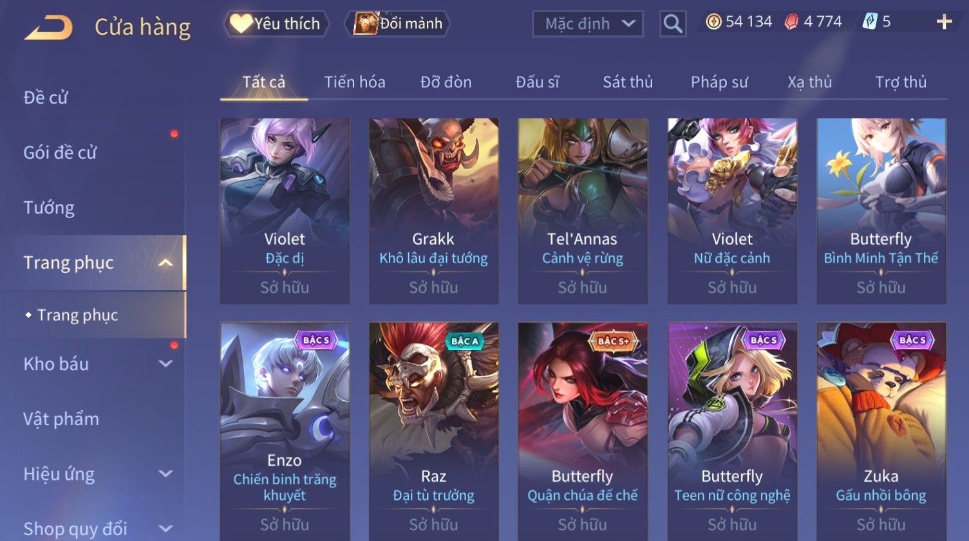Open Gói đề cử in sidebar

pos(60,152)
